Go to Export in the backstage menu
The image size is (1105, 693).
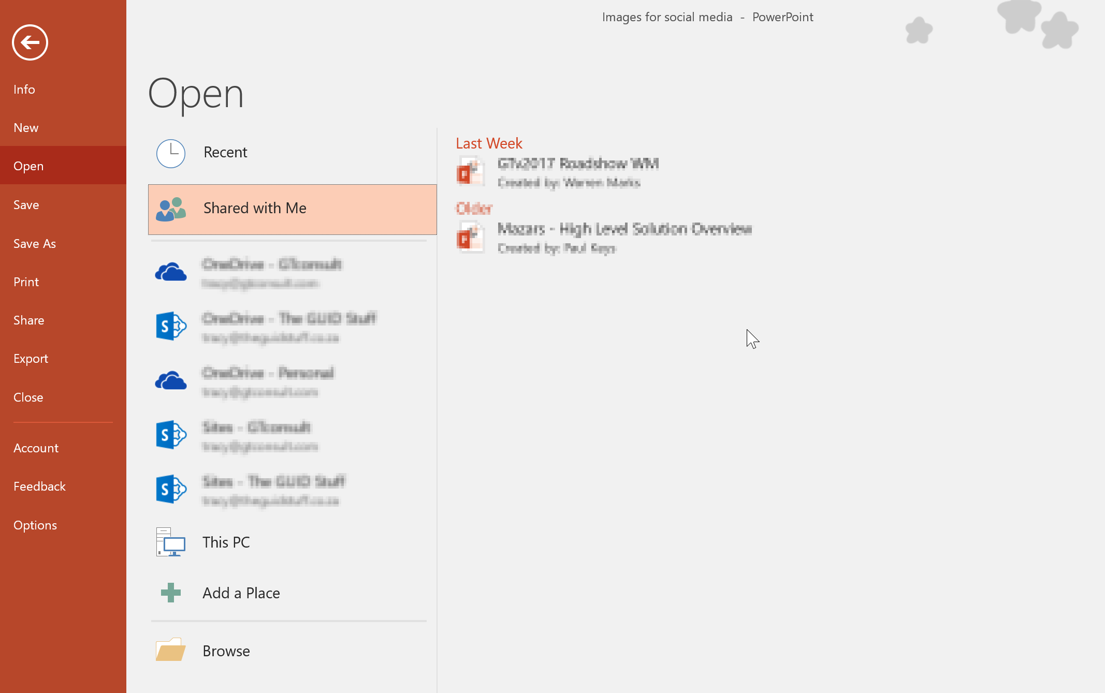(x=31, y=359)
